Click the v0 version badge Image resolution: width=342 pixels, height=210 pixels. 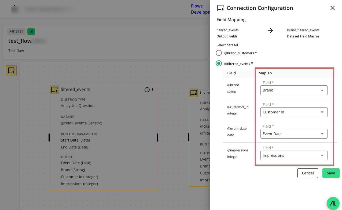tap(31, 32)
